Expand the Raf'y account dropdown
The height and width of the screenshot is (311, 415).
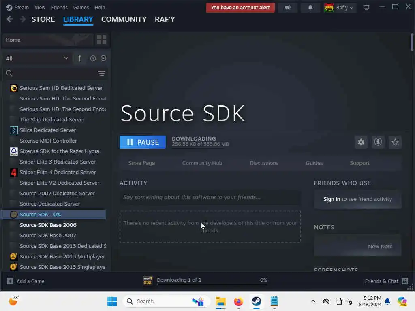[340, 8]
